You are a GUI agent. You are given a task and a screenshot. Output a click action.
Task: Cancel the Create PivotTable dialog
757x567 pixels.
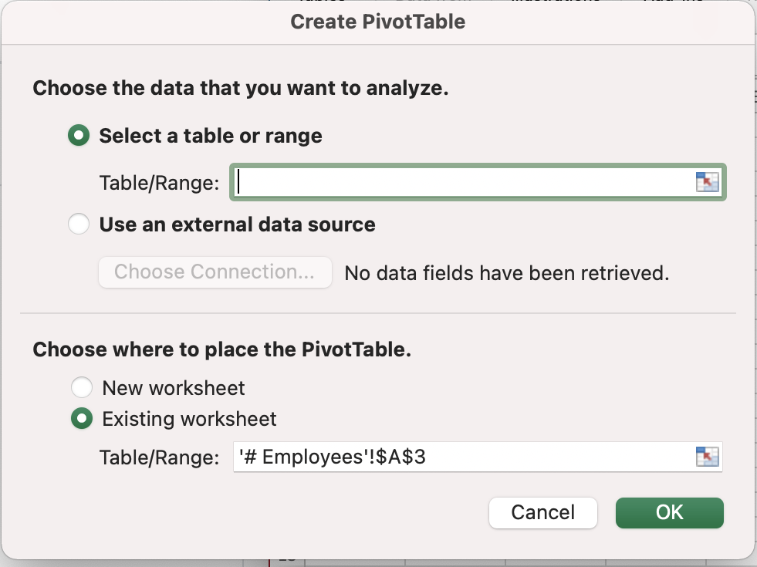543,513
